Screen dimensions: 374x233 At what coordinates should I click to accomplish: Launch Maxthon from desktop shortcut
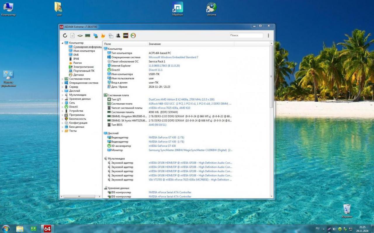point(177,9)
